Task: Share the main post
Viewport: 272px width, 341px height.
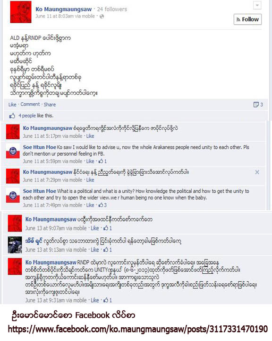Action: 50,105
